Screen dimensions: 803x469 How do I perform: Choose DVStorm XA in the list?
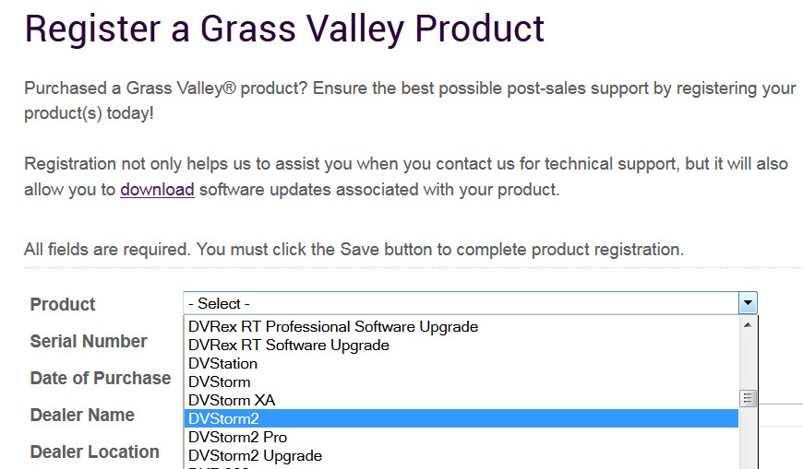[x=232, y=400]
